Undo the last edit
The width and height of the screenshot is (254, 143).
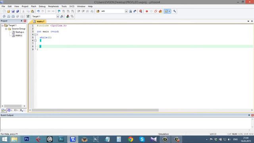pyautogui.click(x=38, y=11)
